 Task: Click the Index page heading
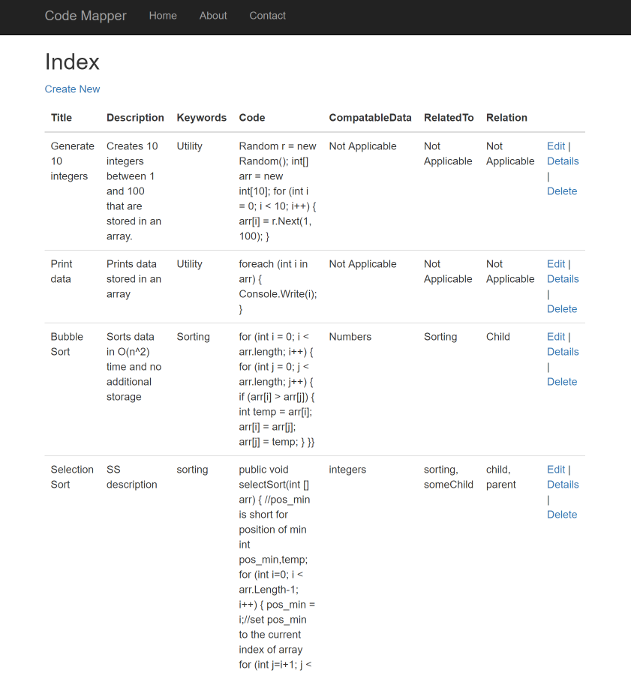72,62
